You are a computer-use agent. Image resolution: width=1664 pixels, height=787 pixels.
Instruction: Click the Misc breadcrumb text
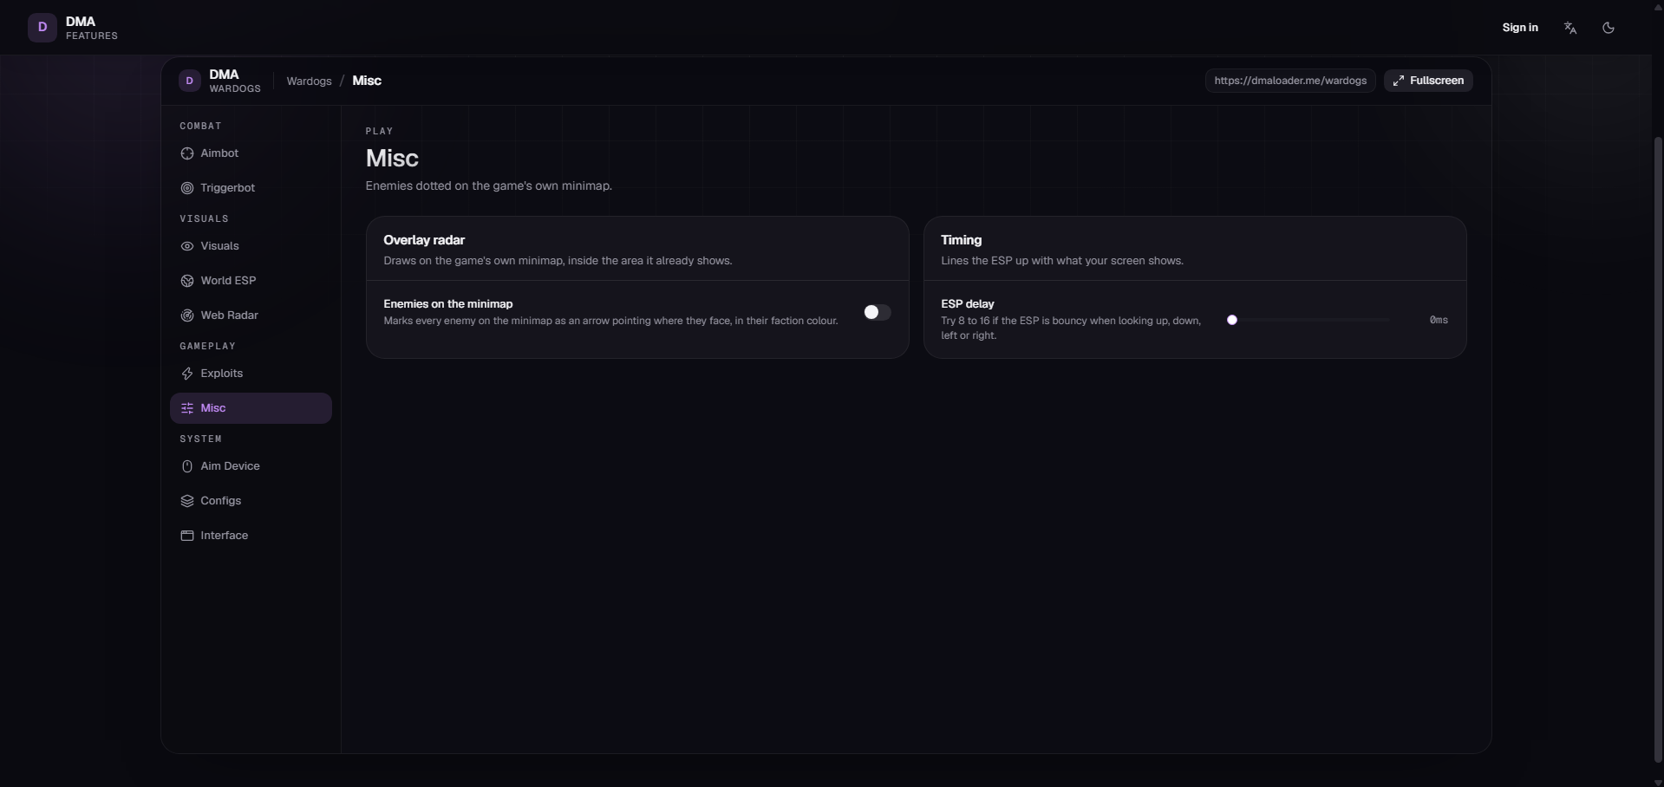tap(367, 81)
